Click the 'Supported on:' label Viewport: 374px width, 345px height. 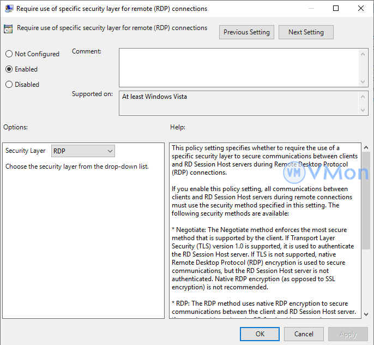[92, 94]
